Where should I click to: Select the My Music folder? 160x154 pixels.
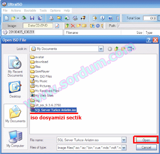point(39,81)
